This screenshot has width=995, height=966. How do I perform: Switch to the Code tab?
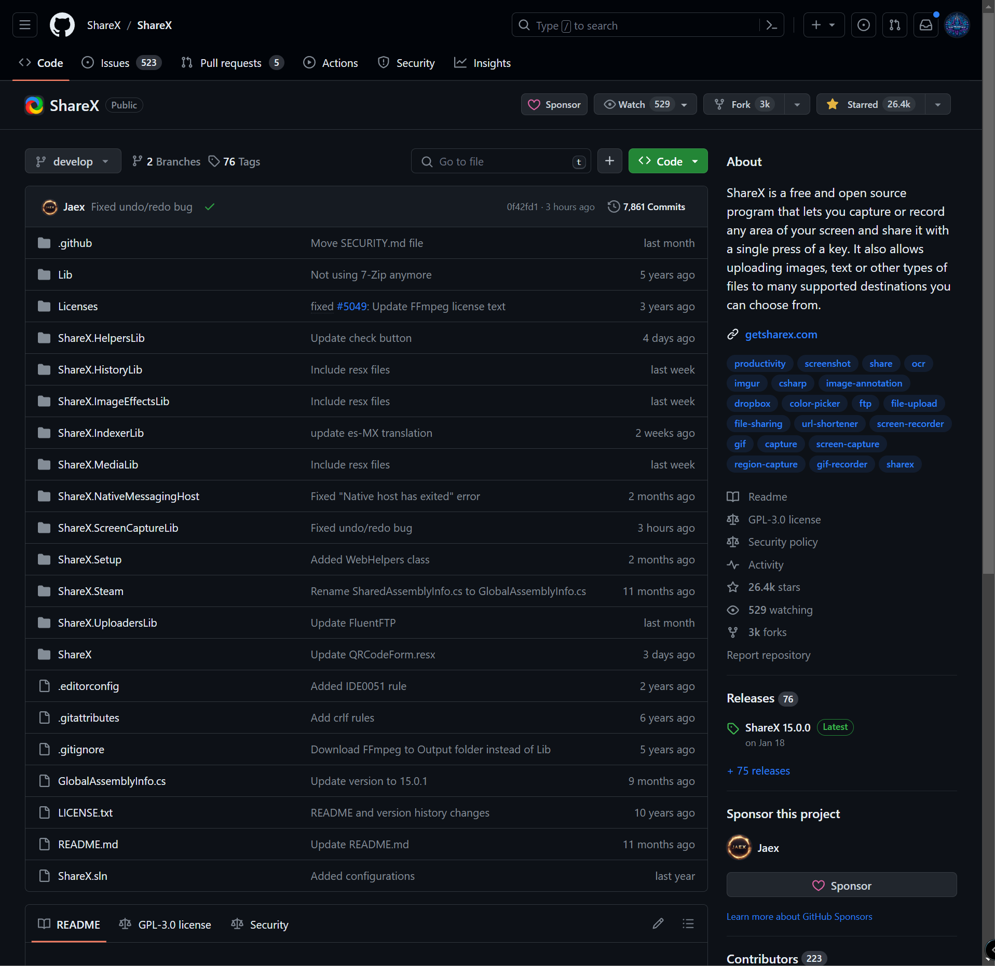pyautogui.click(x=41, y=63)
